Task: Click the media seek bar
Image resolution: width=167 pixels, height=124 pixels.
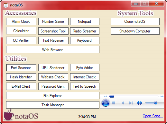Action: pos(134,96)
